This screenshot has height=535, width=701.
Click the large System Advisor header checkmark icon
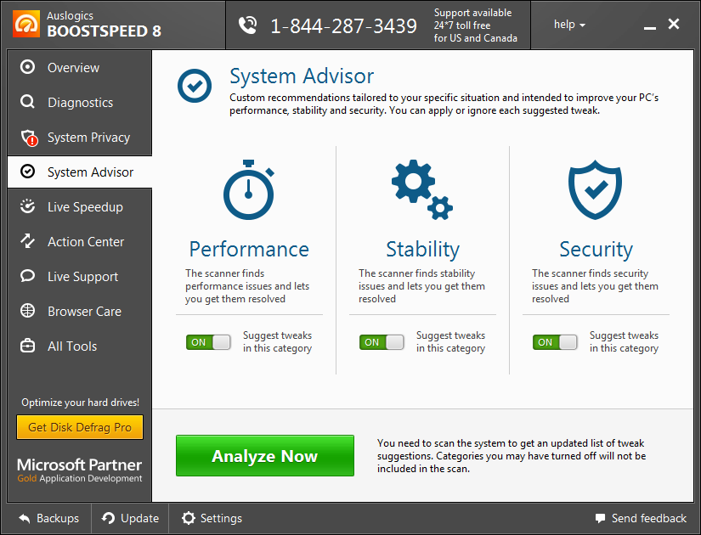click(195, 86)
